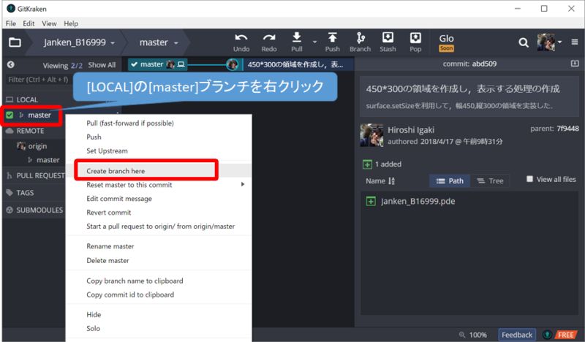This screenshot has width=585, height=342.
Task: Click the zoom 100% magnifier in the status bar
Action: pyautogui.click(x=462, y=335)
